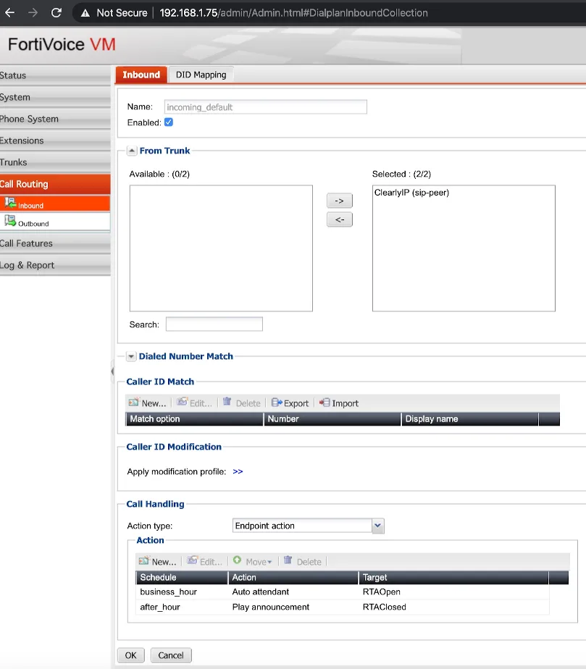Click the OK button
The image size is (586, 669).
(x=131, y=655)
